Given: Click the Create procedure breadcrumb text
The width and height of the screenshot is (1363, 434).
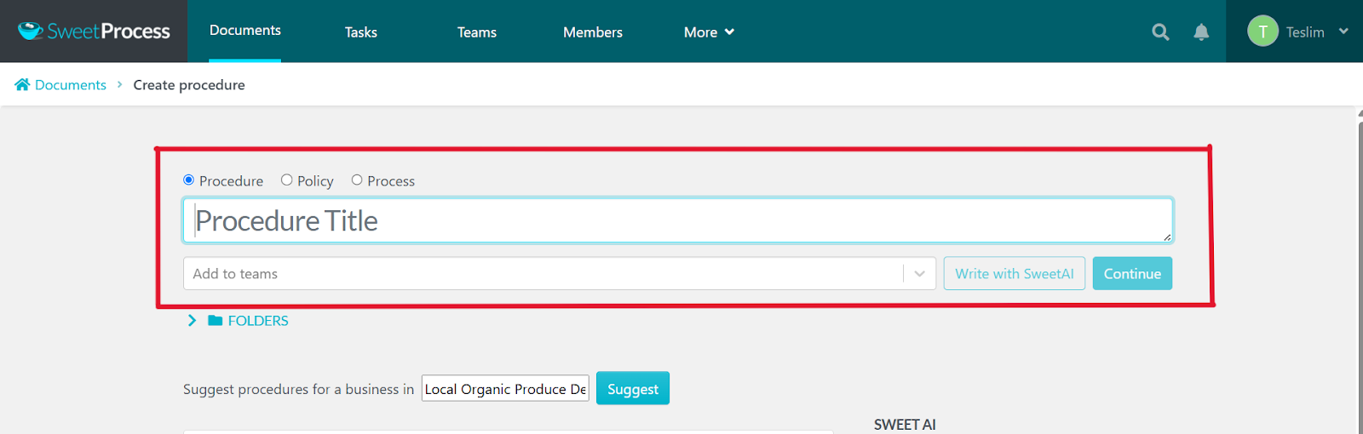Looking at the screenshot, I should click(189, 85).
